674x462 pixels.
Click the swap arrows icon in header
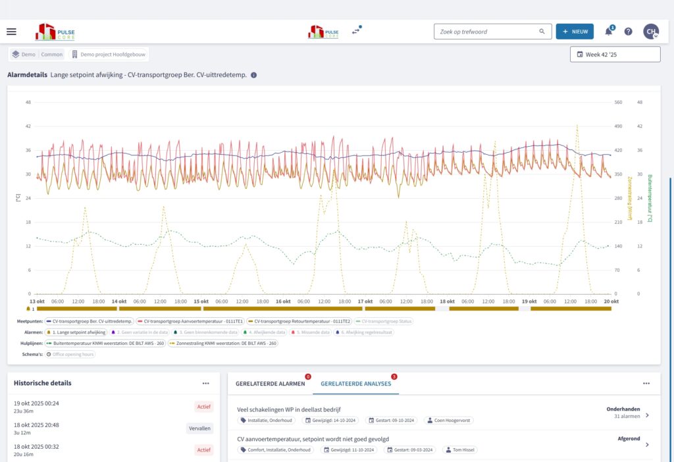coord(356,31)
